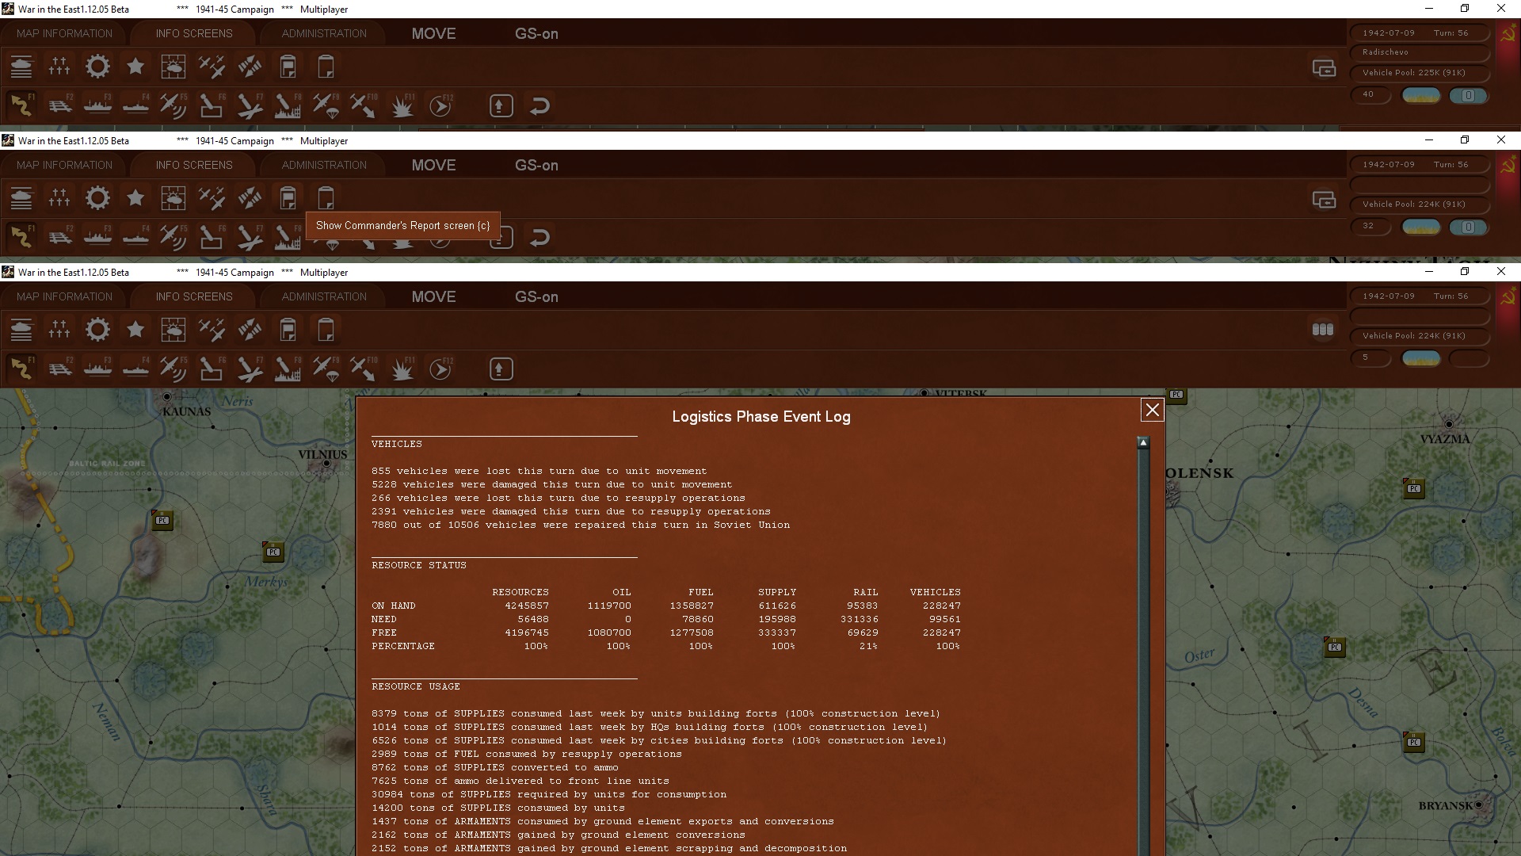This screenshot has height=856, width=1521.
Task: Click RAIL percentage value 21%
Action: pyautogui.click(x=868, y=646)
